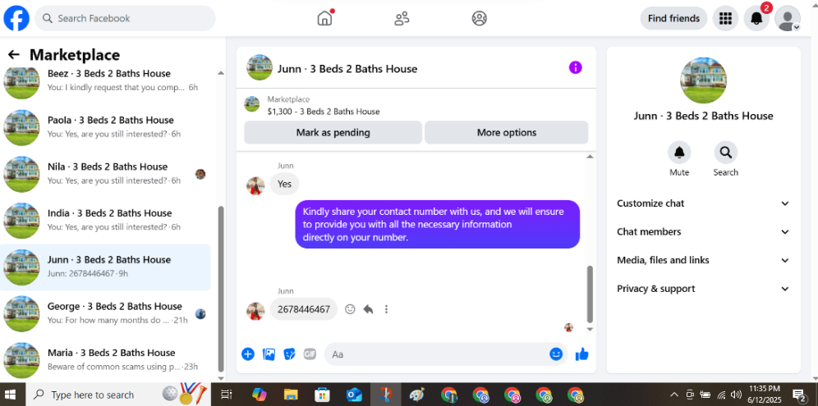Viewport: 818px width, 406px height.
Task: Send a thumbs-up like in chat
Action: (x=581, y=354)
